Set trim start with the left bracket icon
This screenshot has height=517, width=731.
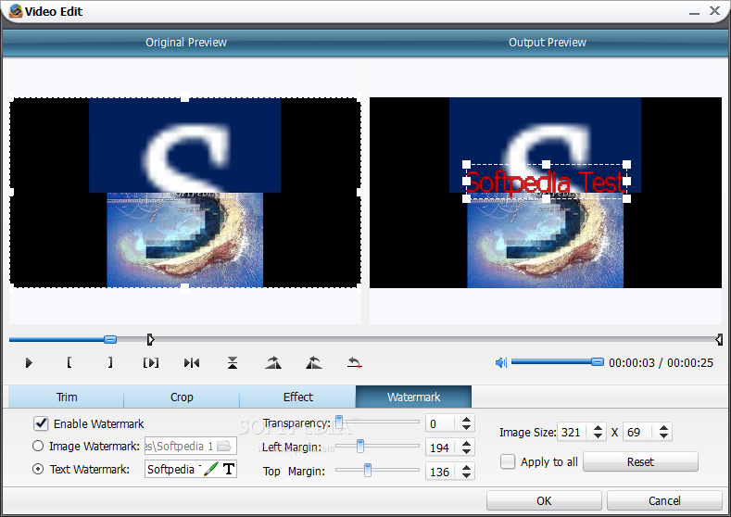[69, 362]
